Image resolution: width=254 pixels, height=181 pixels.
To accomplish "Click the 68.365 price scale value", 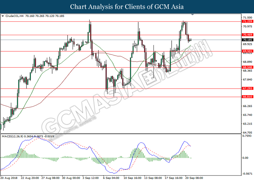I will click(247, 71).
